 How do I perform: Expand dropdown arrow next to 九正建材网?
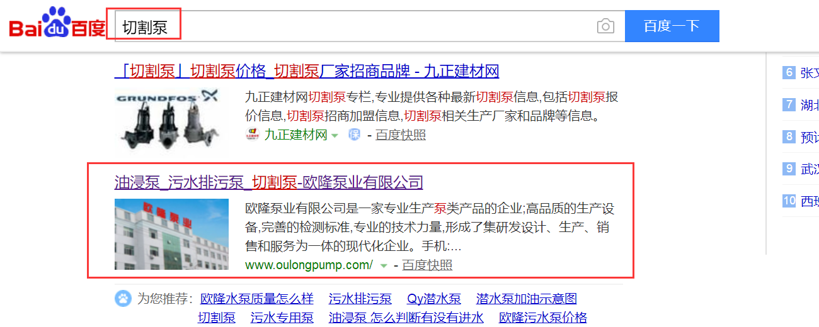[x=335, y=135]
